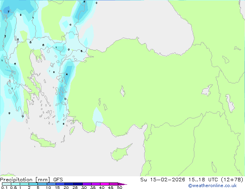
Task: Select the 0.1–0.5 mm palest cyan legend swatch
Action: [7, 184]
